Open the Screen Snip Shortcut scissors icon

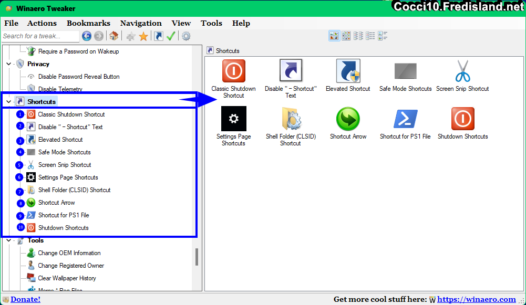(x=462, y=71)
